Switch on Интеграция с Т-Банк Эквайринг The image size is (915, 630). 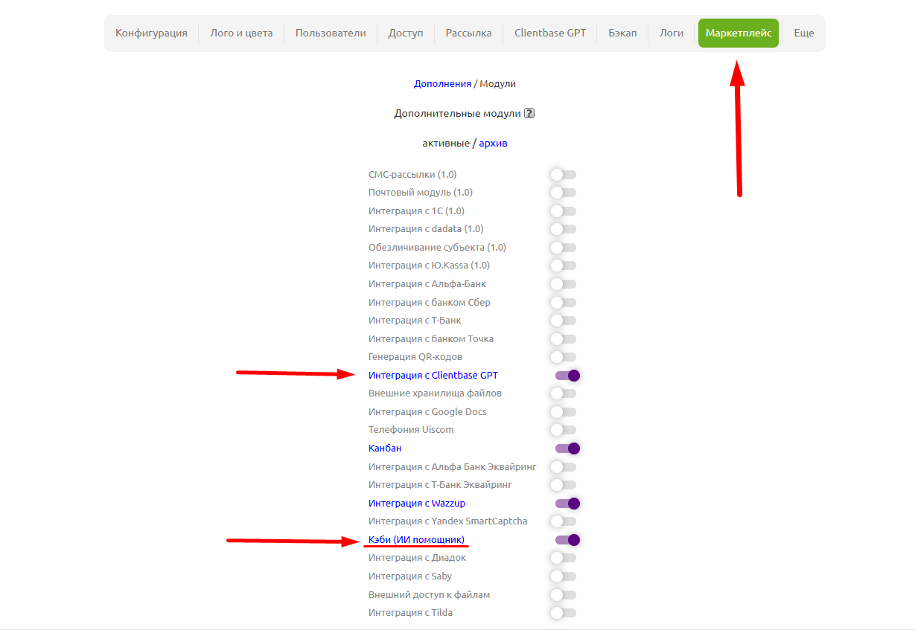click(x=564, y=485)
